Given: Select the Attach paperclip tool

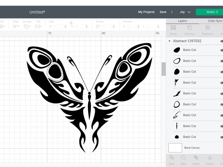Looking at the screenshot, I should [196, 158].
